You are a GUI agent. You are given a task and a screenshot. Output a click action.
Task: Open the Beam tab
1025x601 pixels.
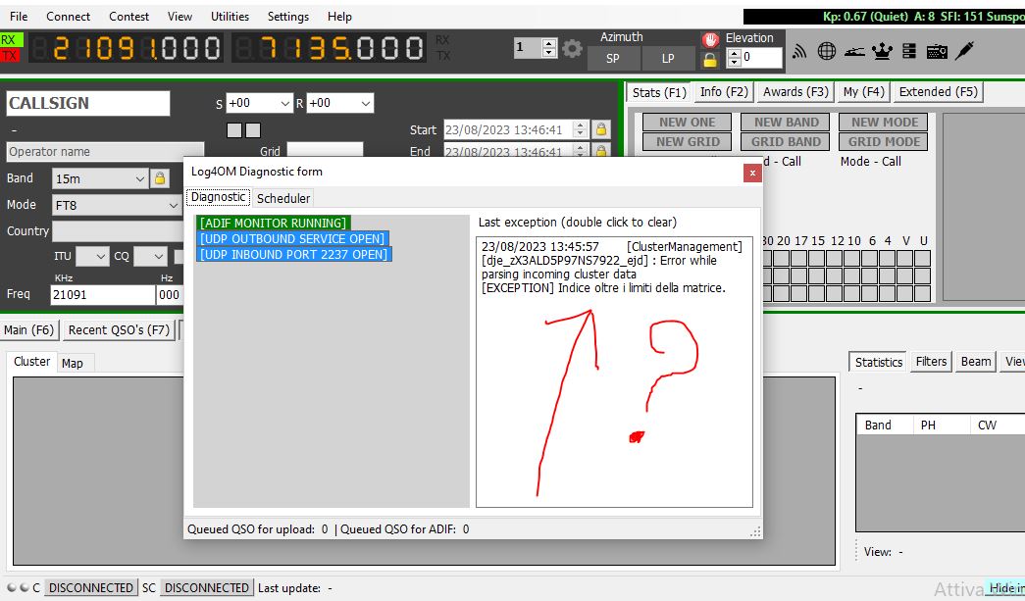[x=975, y=362]
